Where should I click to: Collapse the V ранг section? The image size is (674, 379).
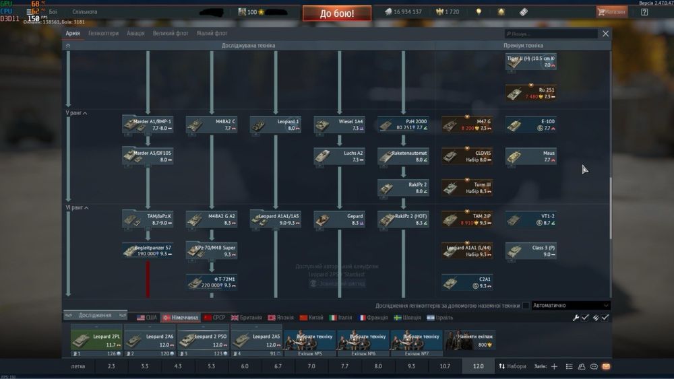coord(77,113)
